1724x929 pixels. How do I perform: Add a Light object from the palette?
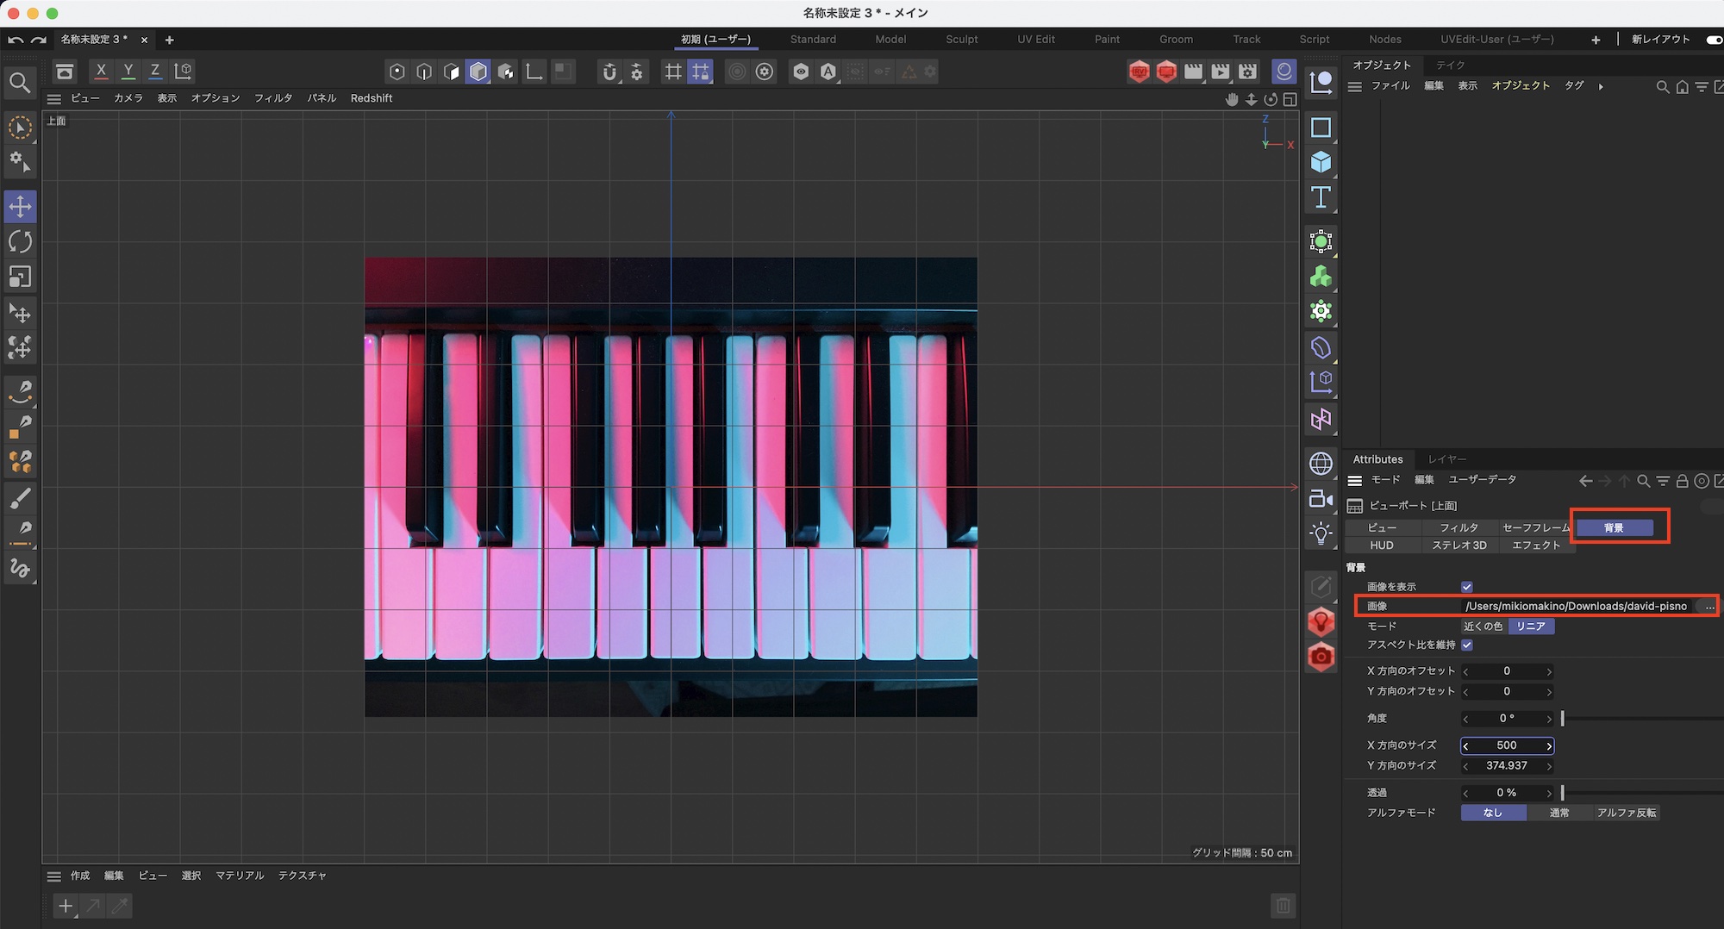pos(1321,533)
